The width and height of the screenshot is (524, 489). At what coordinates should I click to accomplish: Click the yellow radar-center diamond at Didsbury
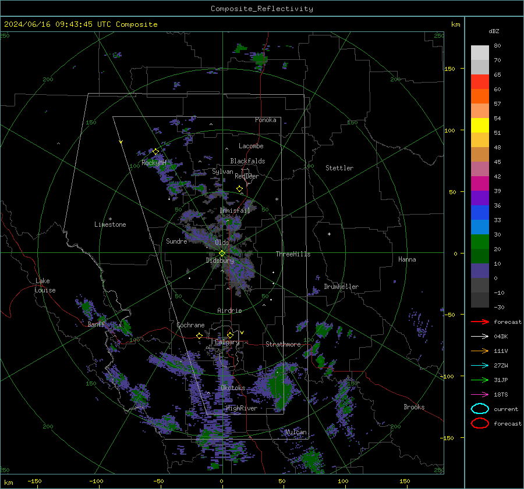[222, 254]
